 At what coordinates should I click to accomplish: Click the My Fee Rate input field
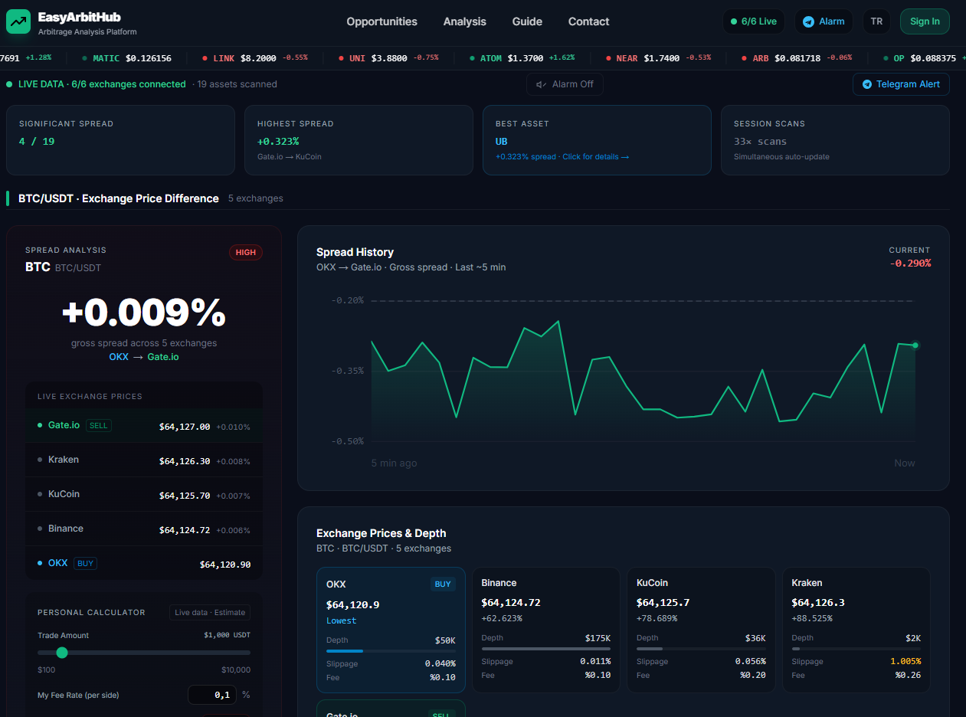pyautogui.click(x=212, y=695)
